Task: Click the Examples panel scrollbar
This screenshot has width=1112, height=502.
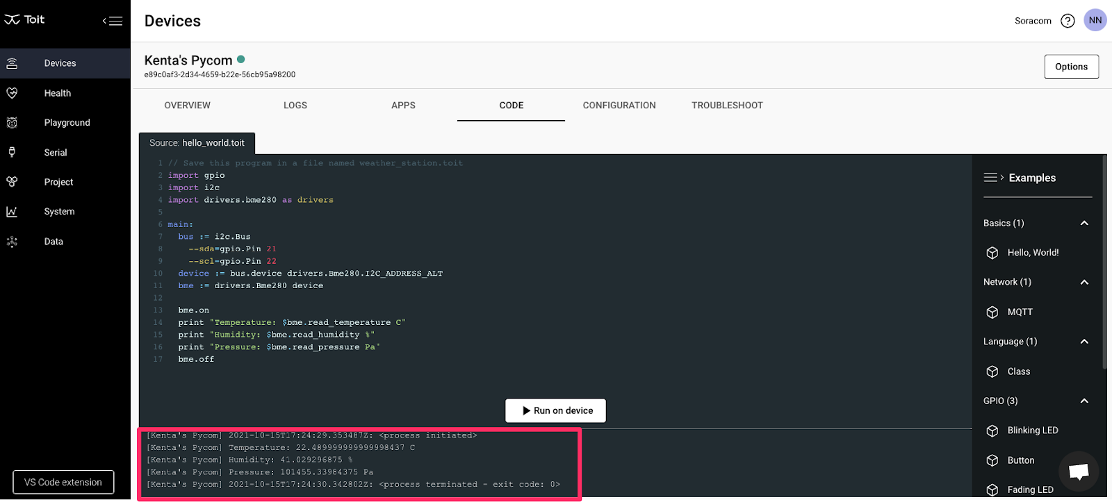Action: (1104, 264)
